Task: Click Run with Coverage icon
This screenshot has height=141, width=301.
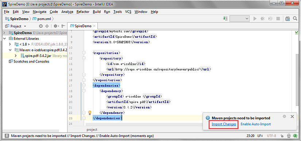Action: pyautogui.click(x=270, y=19)
